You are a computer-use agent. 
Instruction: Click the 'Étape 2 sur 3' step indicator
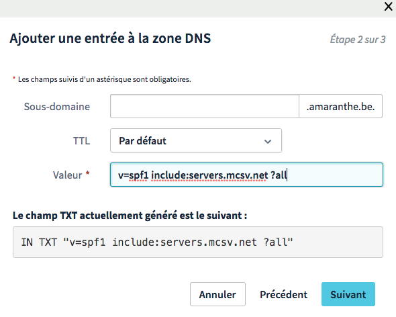point(358,40)
